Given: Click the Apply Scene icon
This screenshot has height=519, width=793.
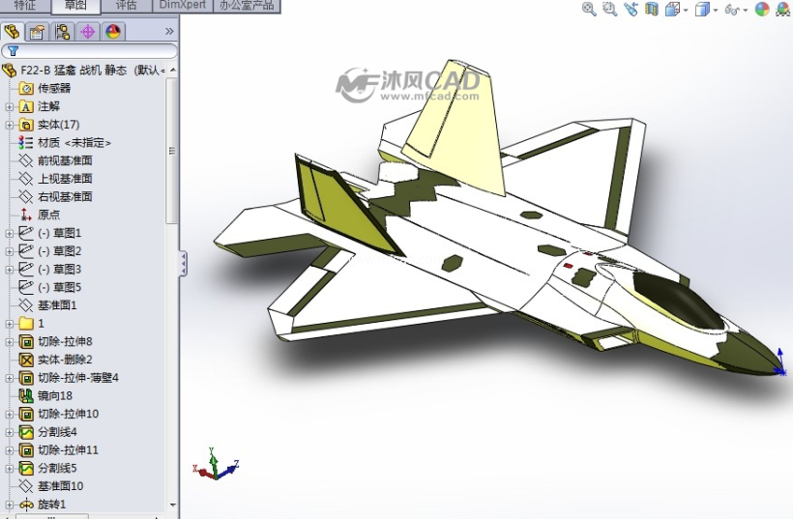Looking at the screenshot, I should [x=783, y=9].
